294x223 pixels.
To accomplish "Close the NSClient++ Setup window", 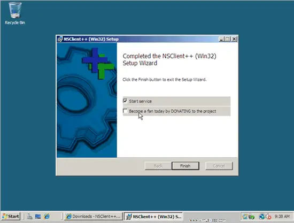I will click(x=234, y=39).
